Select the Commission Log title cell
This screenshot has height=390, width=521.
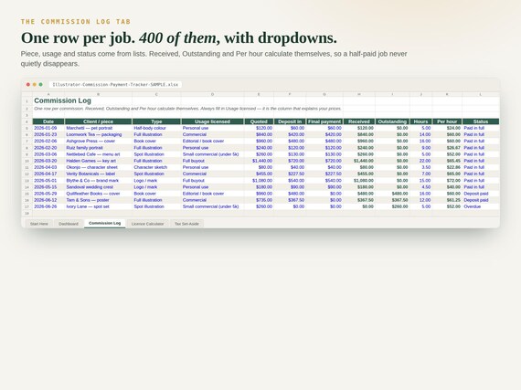[x=62, y=100]
